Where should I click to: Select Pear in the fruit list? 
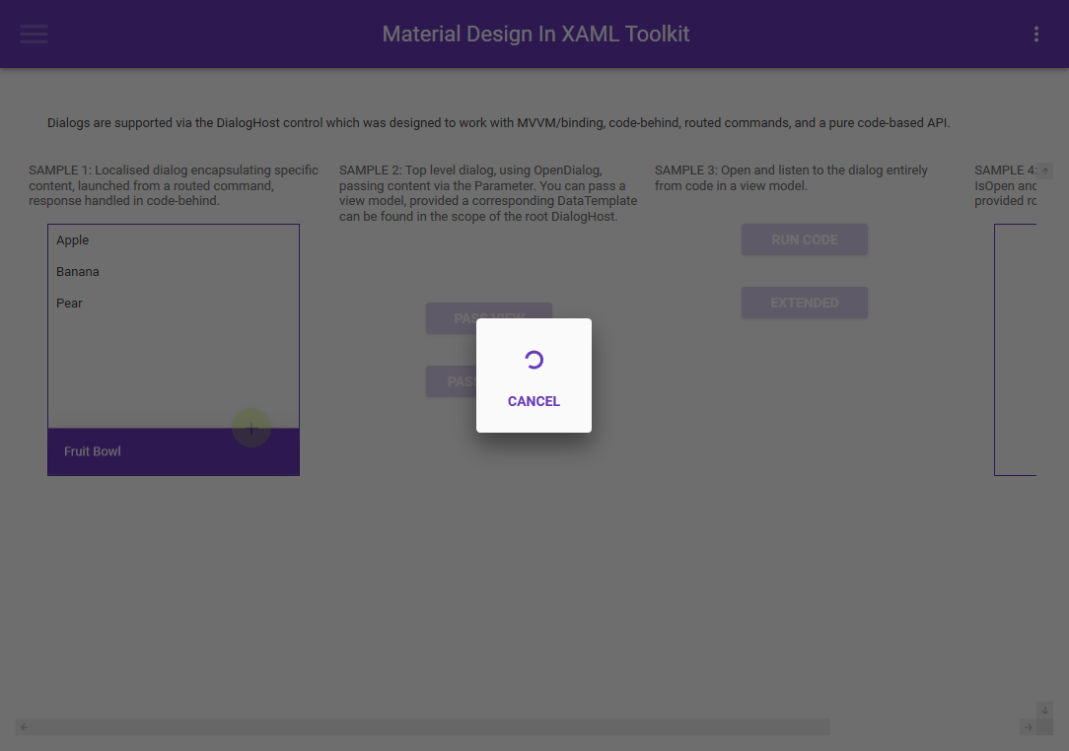click(x=174, y=303)
